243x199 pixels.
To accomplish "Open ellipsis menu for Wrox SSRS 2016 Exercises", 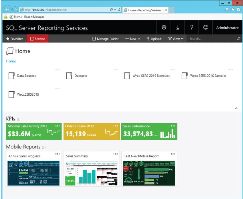I will [173, 70].
